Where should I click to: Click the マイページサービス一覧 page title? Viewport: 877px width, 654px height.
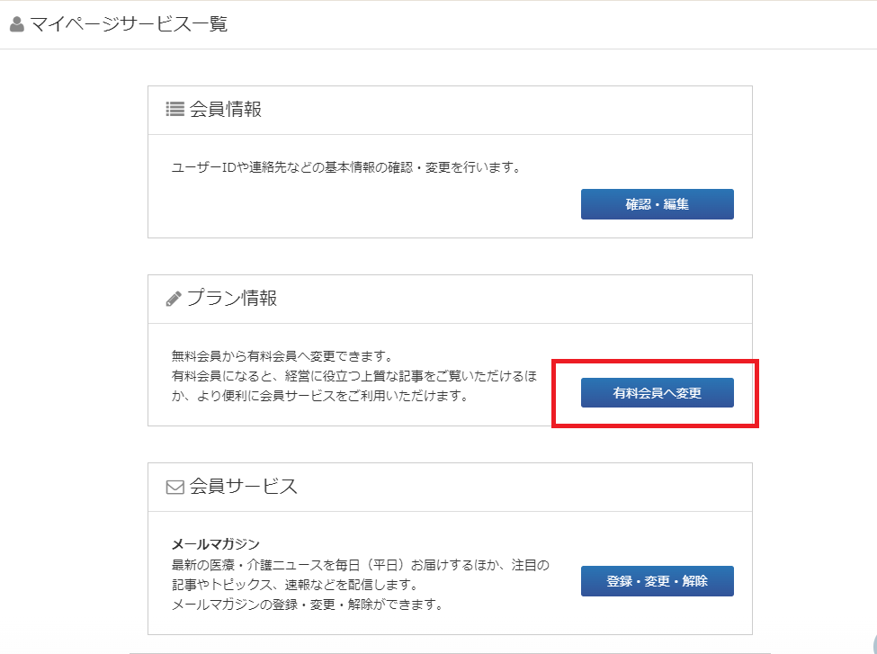pyautogui.click(x=129, y=24)
